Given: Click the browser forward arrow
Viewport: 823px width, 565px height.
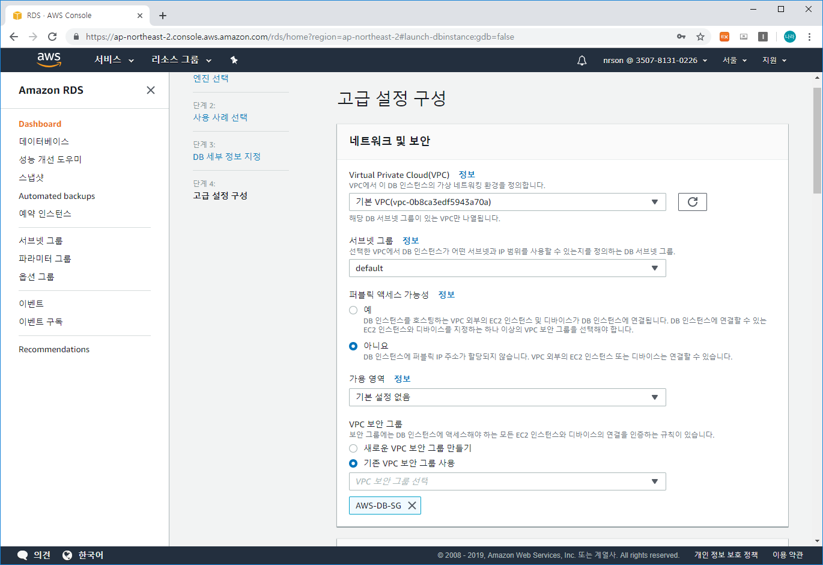Looking at the screenshot, I should tap(33, 37).
